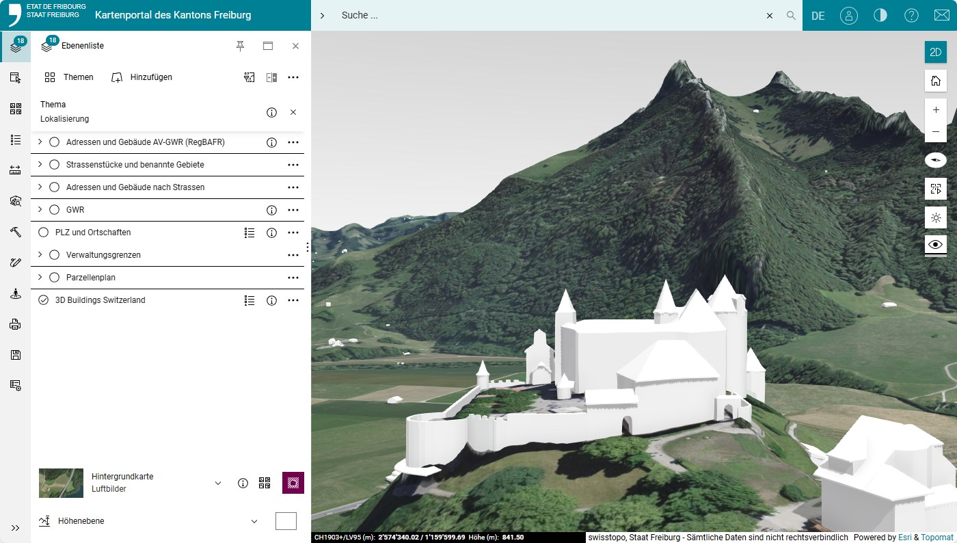
Task: Pin the Ebenenliste panel
Action: (x=240, y=46)
